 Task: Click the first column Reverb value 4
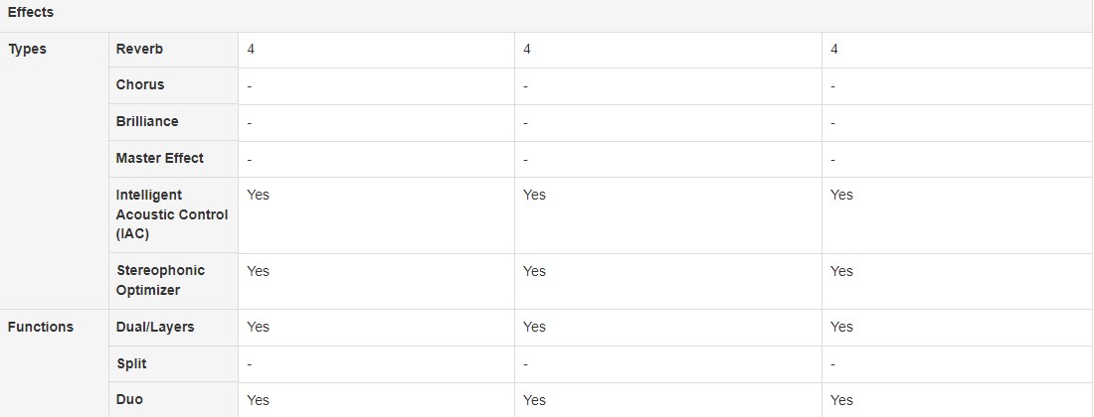(251, 50)
